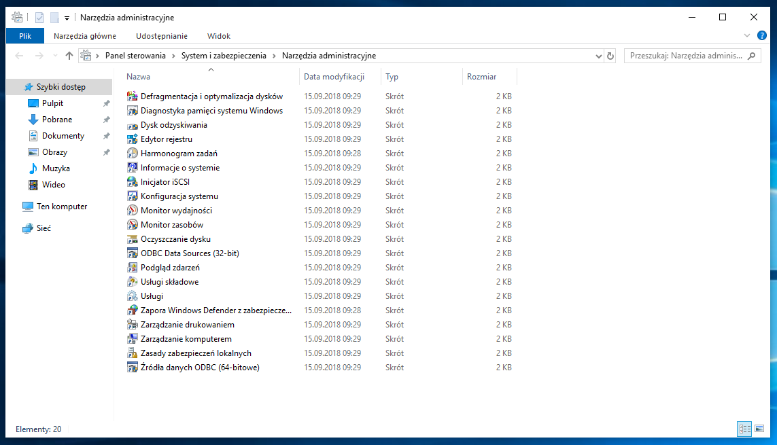Click the Usługi gear icon
This screenshot has width=777, height=445.
click(132, 296)
